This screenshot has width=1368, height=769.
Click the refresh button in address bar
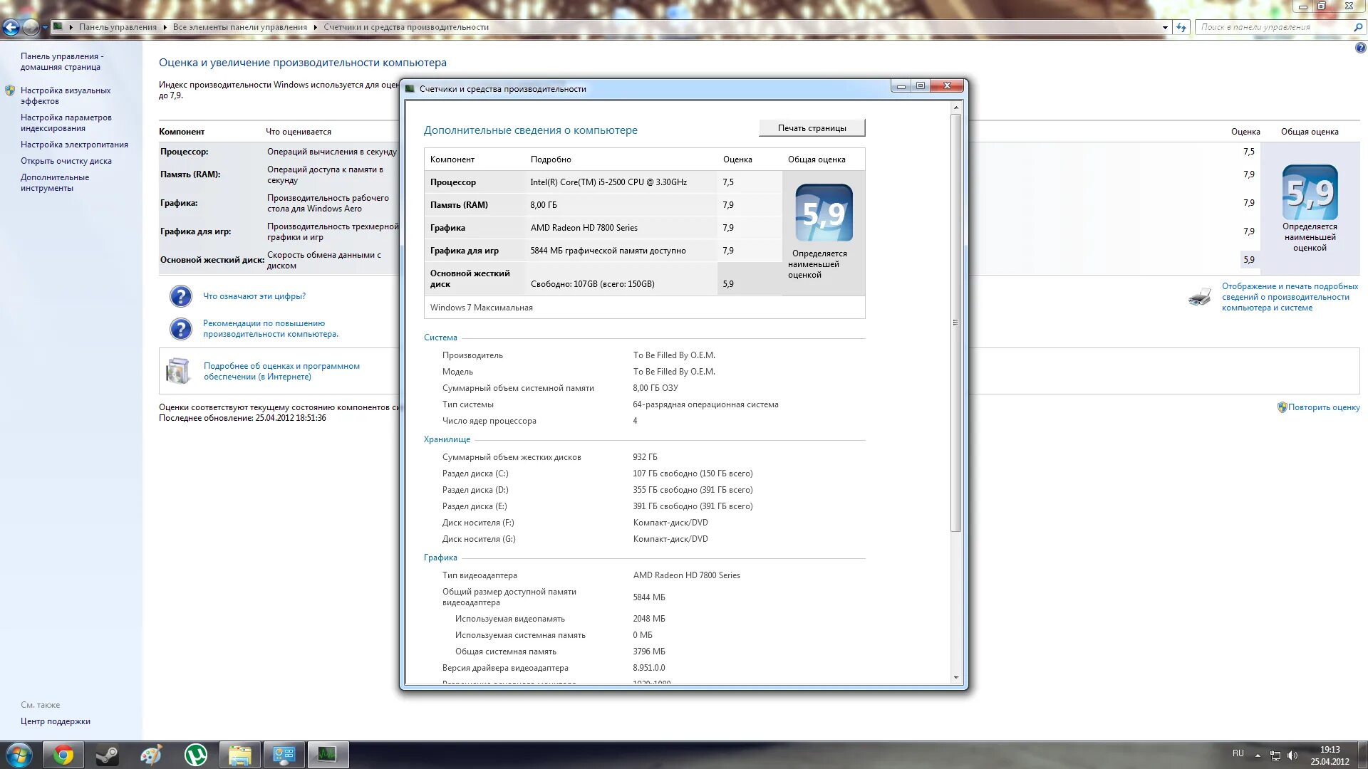click(x=1181, y=27)
